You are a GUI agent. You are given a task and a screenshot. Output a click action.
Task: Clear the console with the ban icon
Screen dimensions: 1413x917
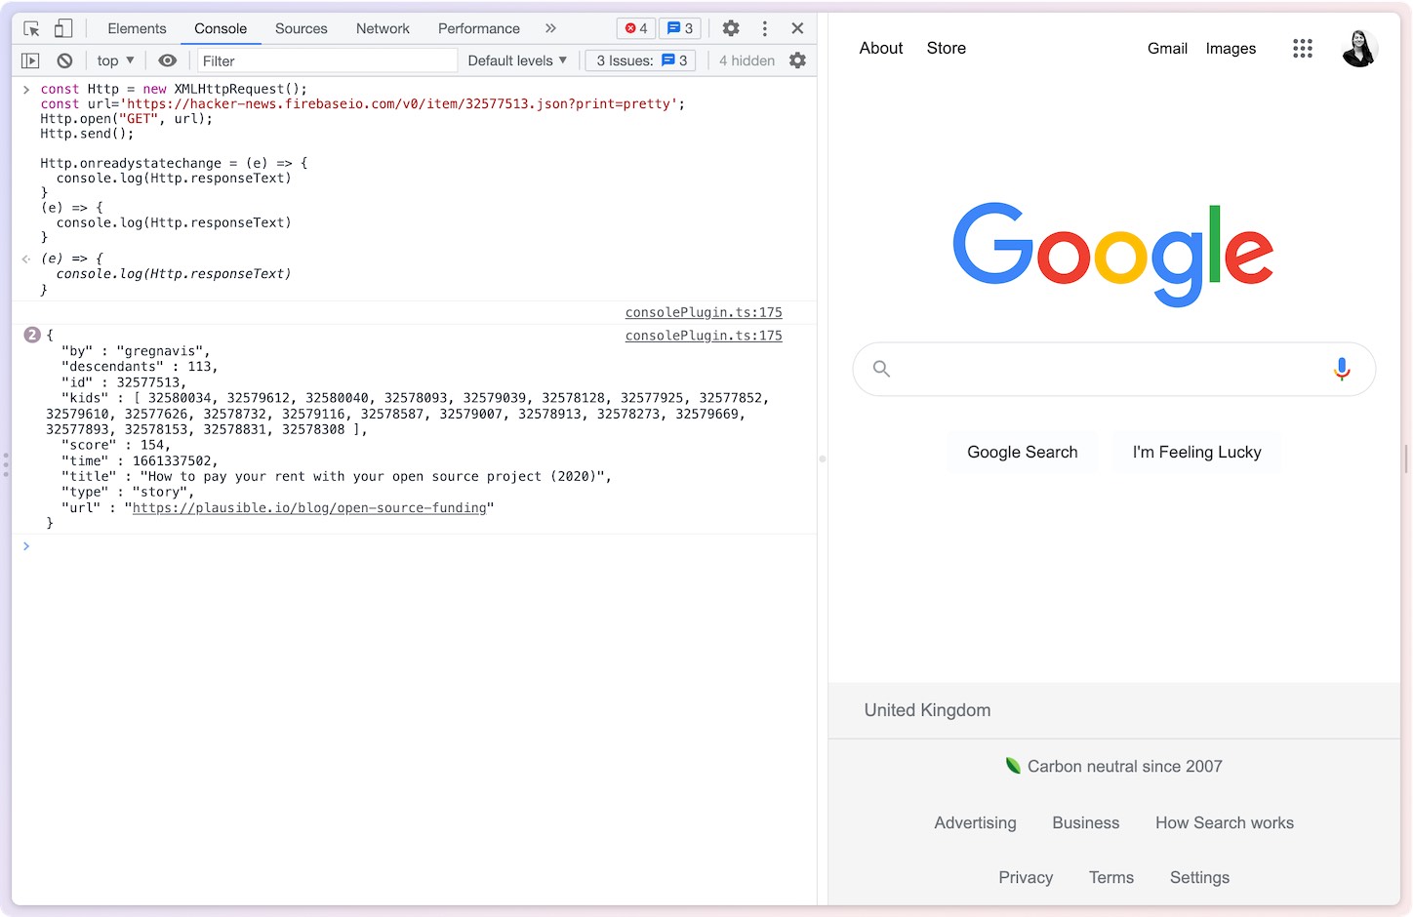point(64,60)
